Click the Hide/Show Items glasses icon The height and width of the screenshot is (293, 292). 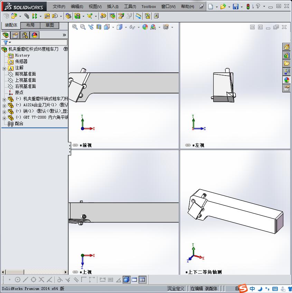(132, 27)
